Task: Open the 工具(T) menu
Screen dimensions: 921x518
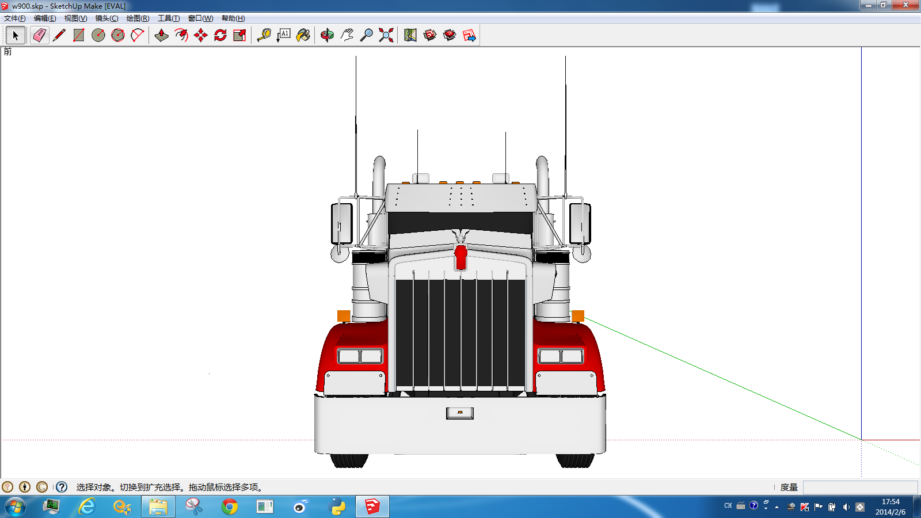Action: pyautogui.click(x=169, y=18)
